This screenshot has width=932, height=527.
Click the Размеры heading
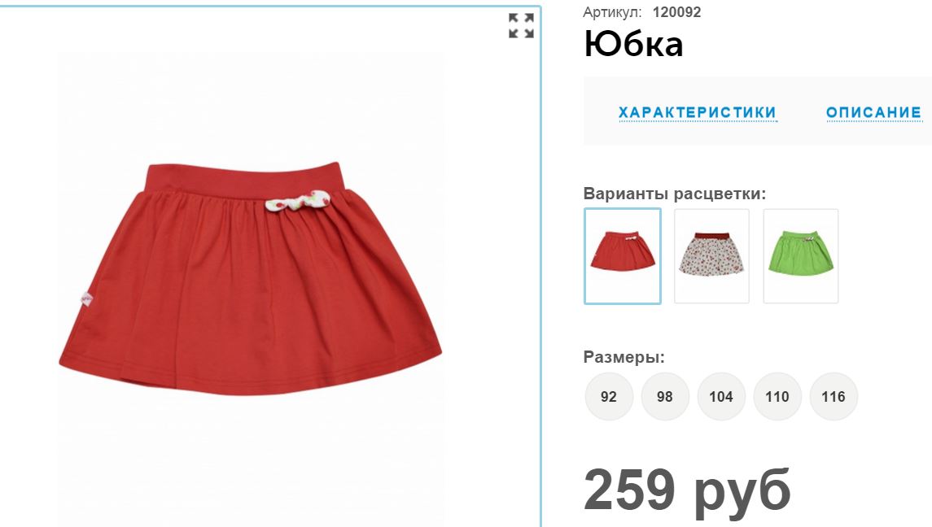(624, 357)
